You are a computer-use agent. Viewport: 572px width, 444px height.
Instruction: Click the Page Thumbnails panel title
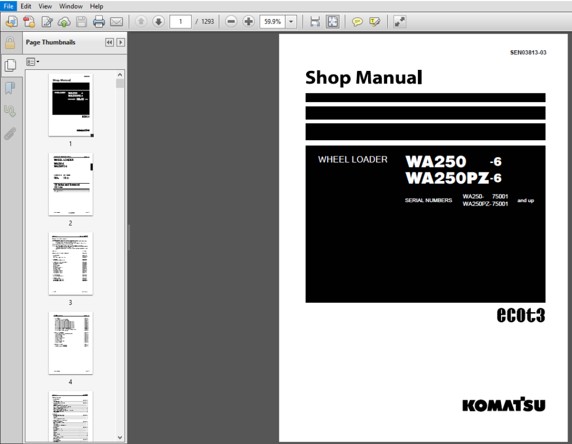point(50,42)
